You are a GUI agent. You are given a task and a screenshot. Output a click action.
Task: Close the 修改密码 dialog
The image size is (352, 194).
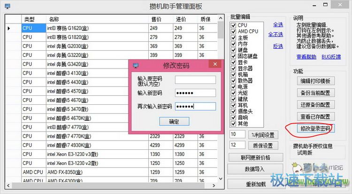(x=215, y=64)
